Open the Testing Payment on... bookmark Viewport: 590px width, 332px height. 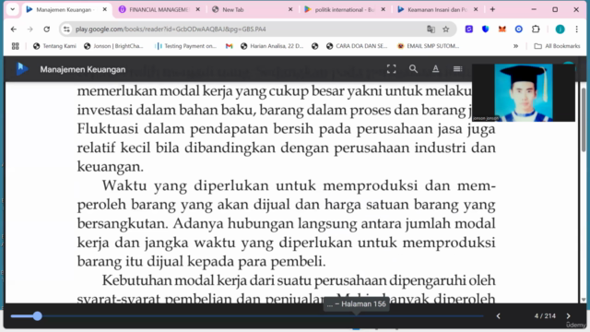(186, 46)
